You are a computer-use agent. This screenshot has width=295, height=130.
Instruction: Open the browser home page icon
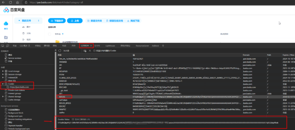coord(18,2)
